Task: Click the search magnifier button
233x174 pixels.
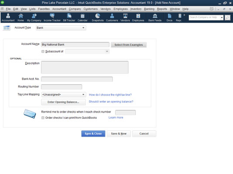Action: point(227,17)
